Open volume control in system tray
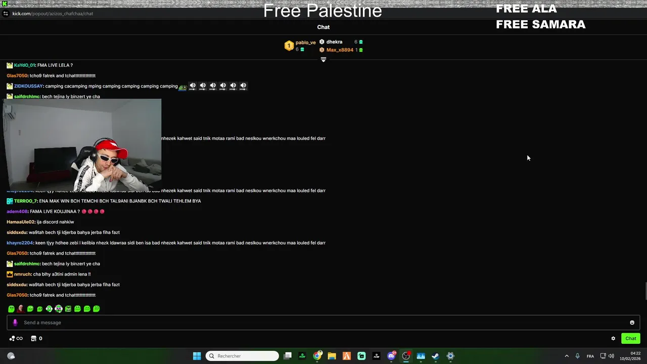This screenshot has height=364, width=647. click(611, 356)
